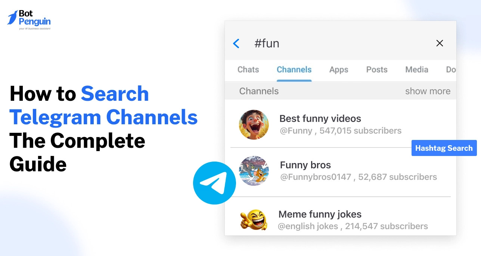The image size is (481, 256).
Task: Click the Telegram paper plane icon
Action: click(214, 183)
